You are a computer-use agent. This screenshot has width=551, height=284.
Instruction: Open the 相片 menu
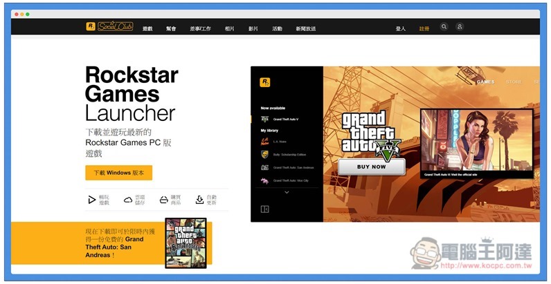(x=229, y=29)
